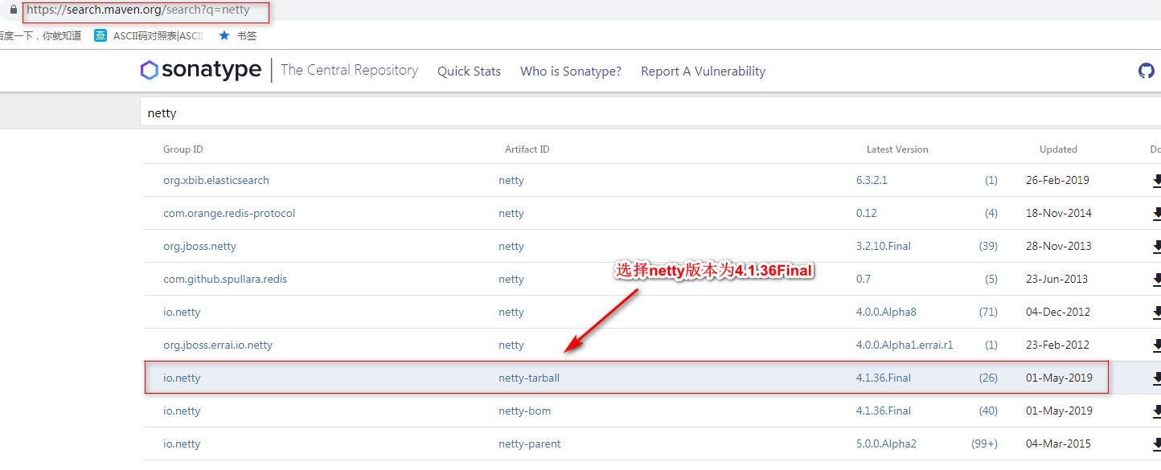Click the Updated column header

click(x=1058, y=149)
